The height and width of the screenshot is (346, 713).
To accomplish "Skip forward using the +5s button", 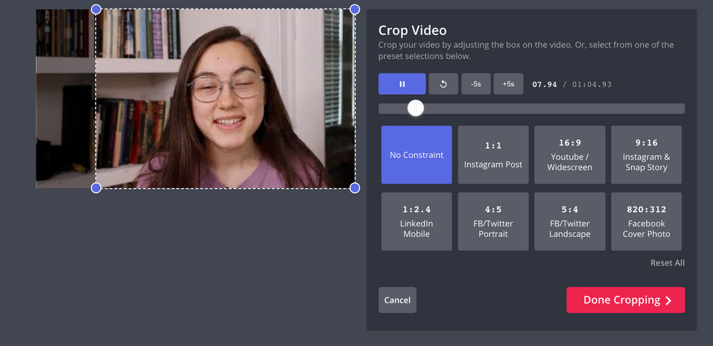I will coord(508,84).
